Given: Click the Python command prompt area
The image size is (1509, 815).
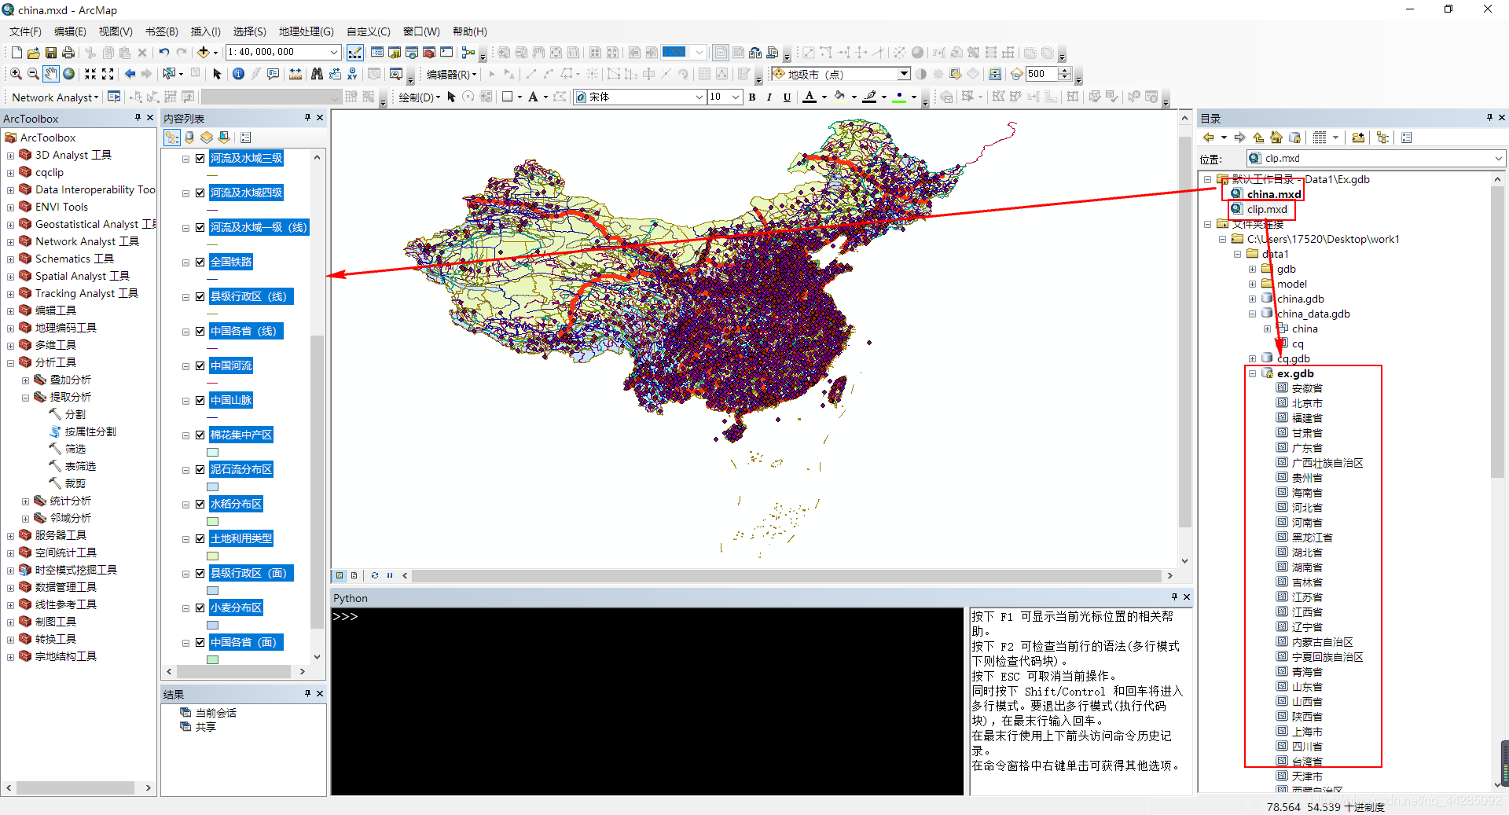Looking at the screenshot, I should tap(647, 701).
